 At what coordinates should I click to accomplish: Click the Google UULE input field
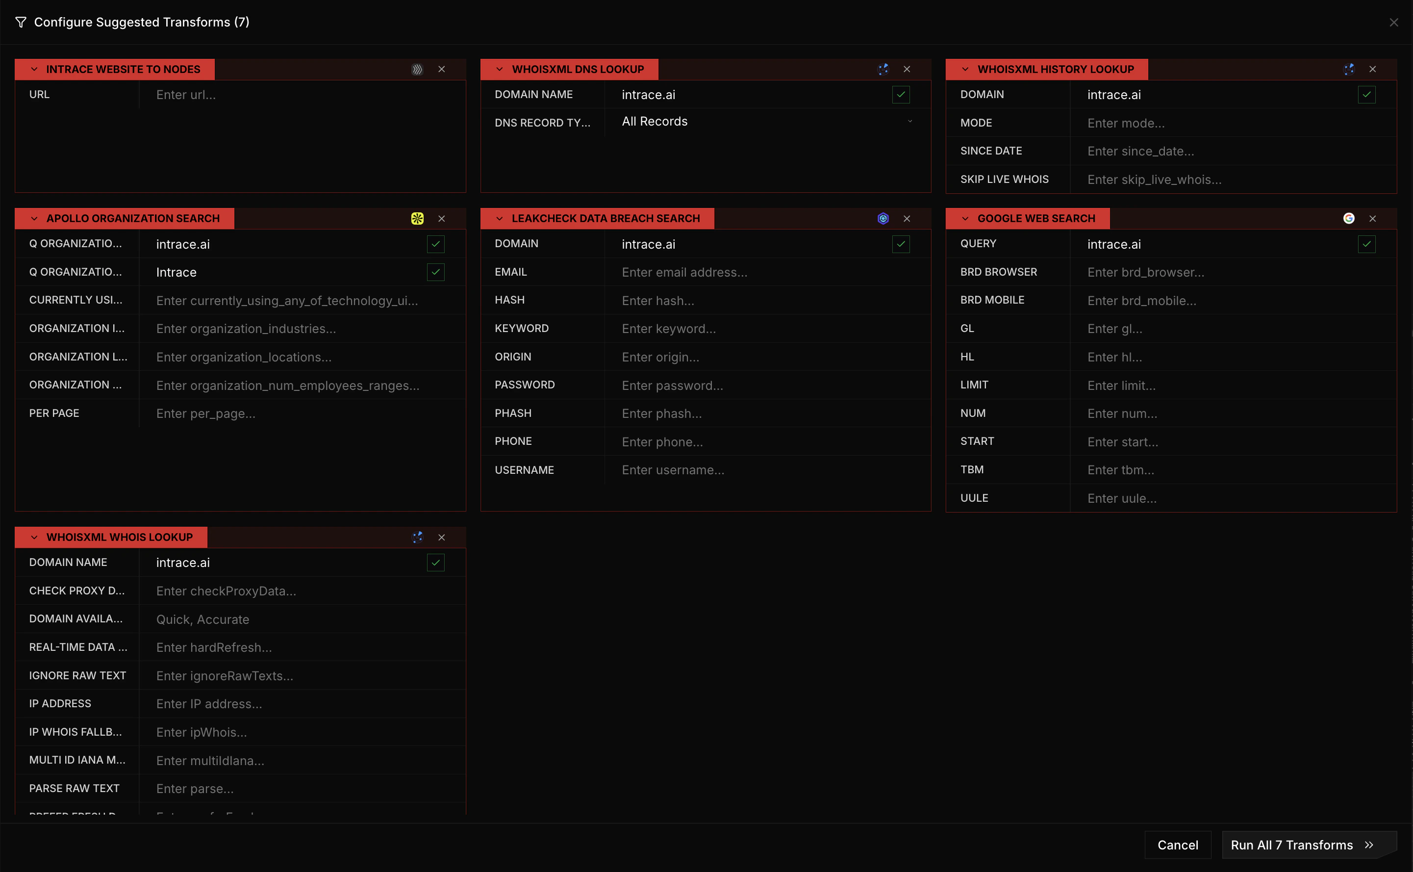[x=1233, y=498]
